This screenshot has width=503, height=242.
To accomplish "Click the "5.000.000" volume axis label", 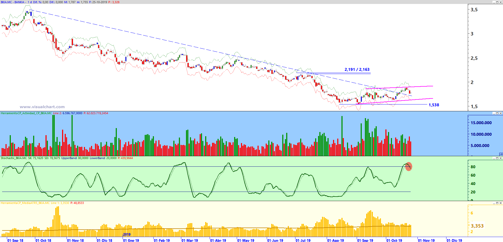I will [480, 146].
